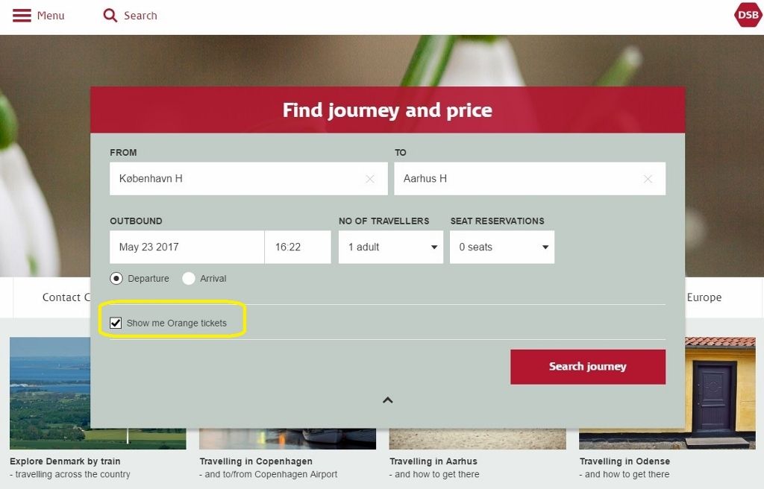Open the SEAT RESERVATIONS dropdown

(x=501, y=247)
